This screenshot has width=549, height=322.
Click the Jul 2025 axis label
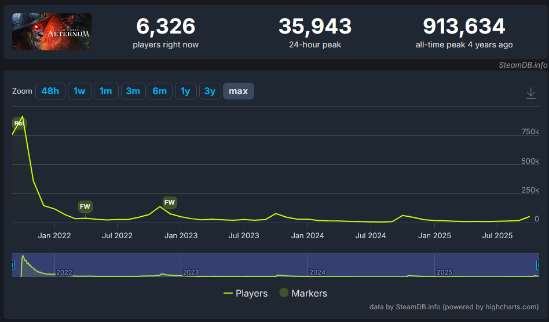pos(497,236)
